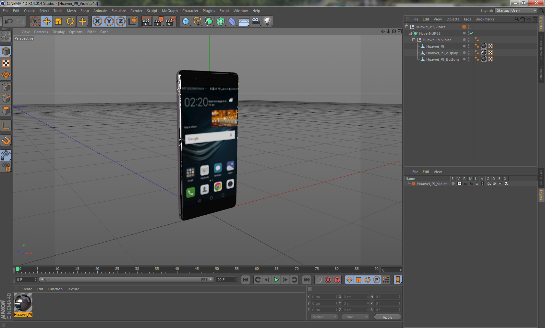Select Points mode icon
545x328 pixels.
[6, 87]
